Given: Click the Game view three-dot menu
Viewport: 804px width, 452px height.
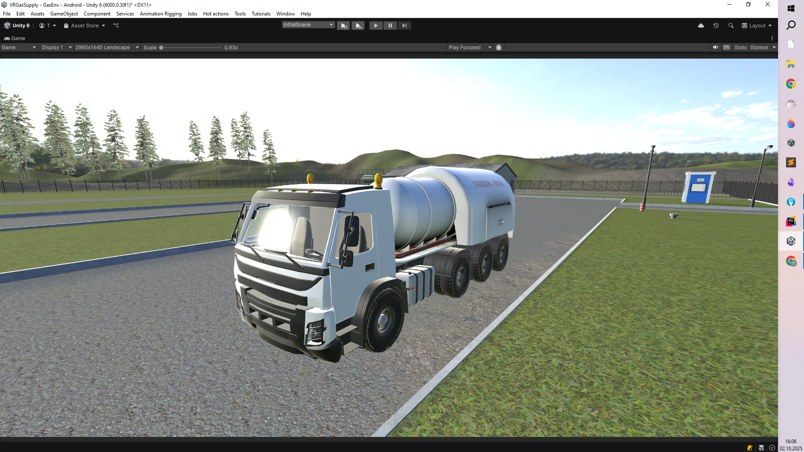Looking at the screenshot, I should (772, 38).
